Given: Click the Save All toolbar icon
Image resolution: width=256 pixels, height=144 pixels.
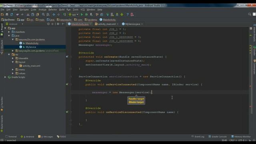Looking at the screenshot, I should coord(7,14).
